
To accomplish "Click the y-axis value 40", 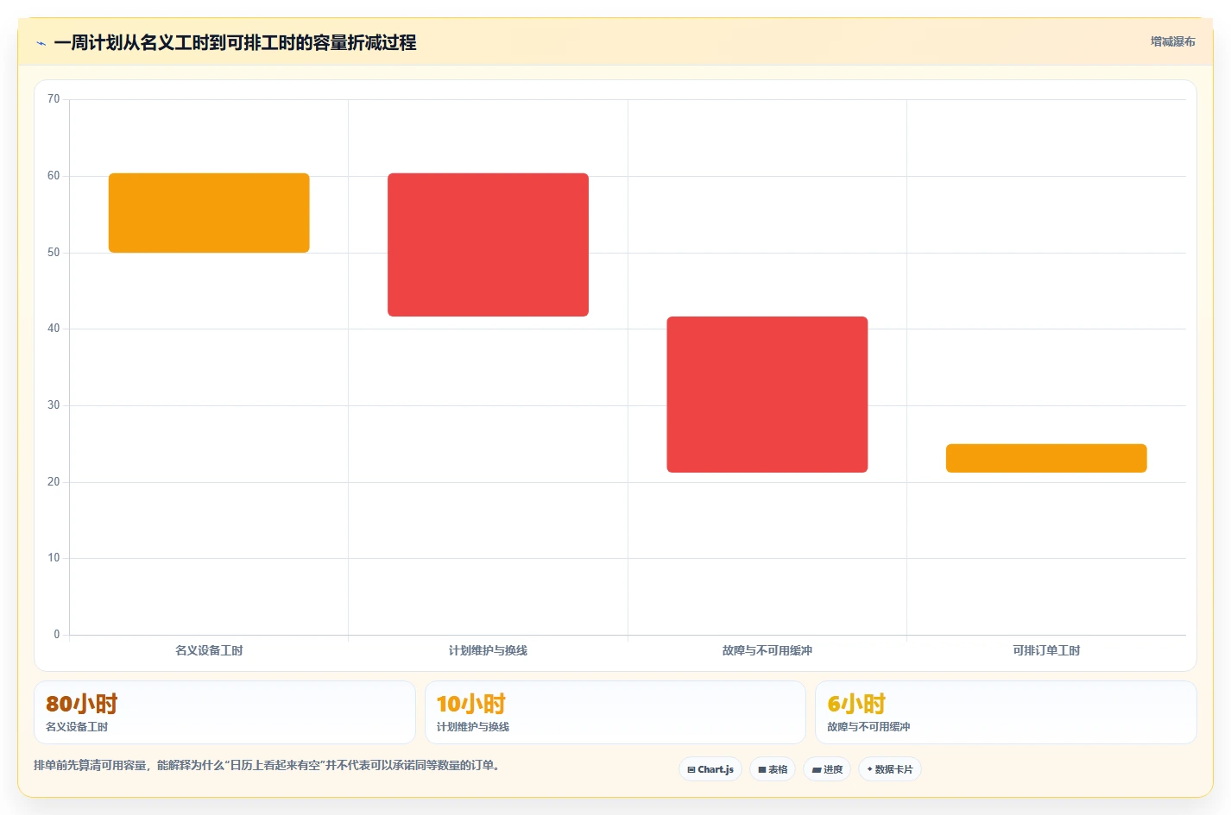I will (x=54, y=329).
